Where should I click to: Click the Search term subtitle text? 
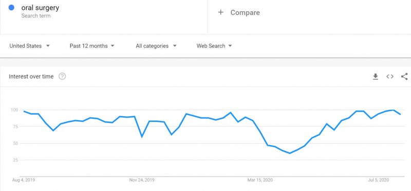(36, 16)
